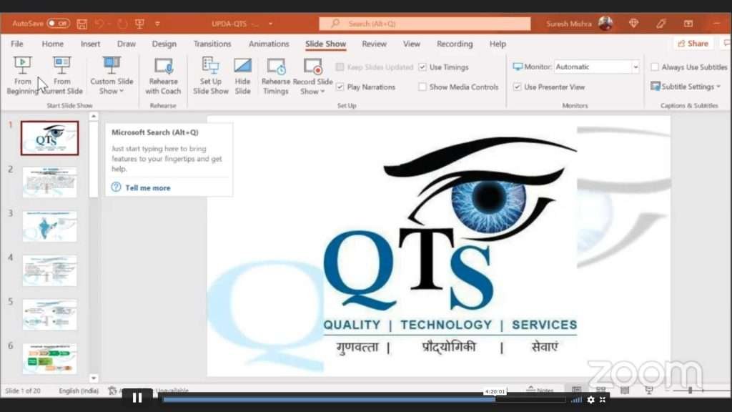
Task: Click the Start From Beginning quick-access icon
Action: point(139,24)
